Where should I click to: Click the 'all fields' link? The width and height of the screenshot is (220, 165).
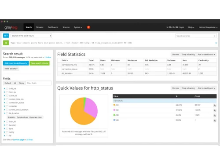(30, 140)
